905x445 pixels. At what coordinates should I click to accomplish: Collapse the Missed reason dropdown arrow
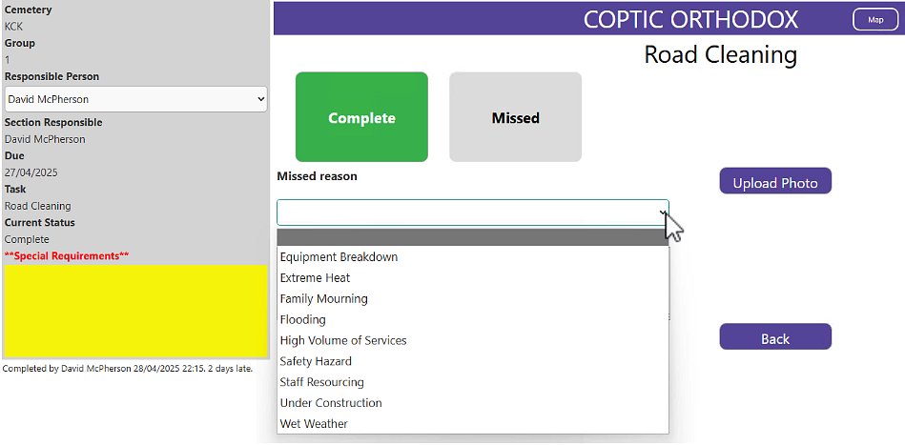tap(662, 212)
